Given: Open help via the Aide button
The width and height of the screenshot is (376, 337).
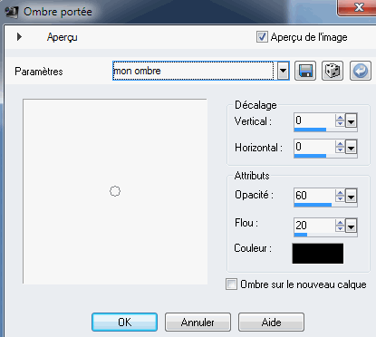Looking at the screenshot, I should tap(271, 323).
